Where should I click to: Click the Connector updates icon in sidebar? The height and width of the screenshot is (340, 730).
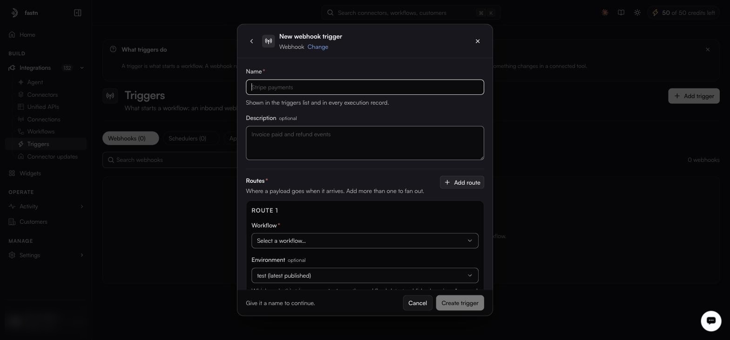(x=21, y=157)
